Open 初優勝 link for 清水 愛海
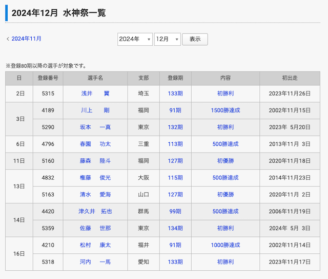328x279 pixels. (x=225, y=195)
